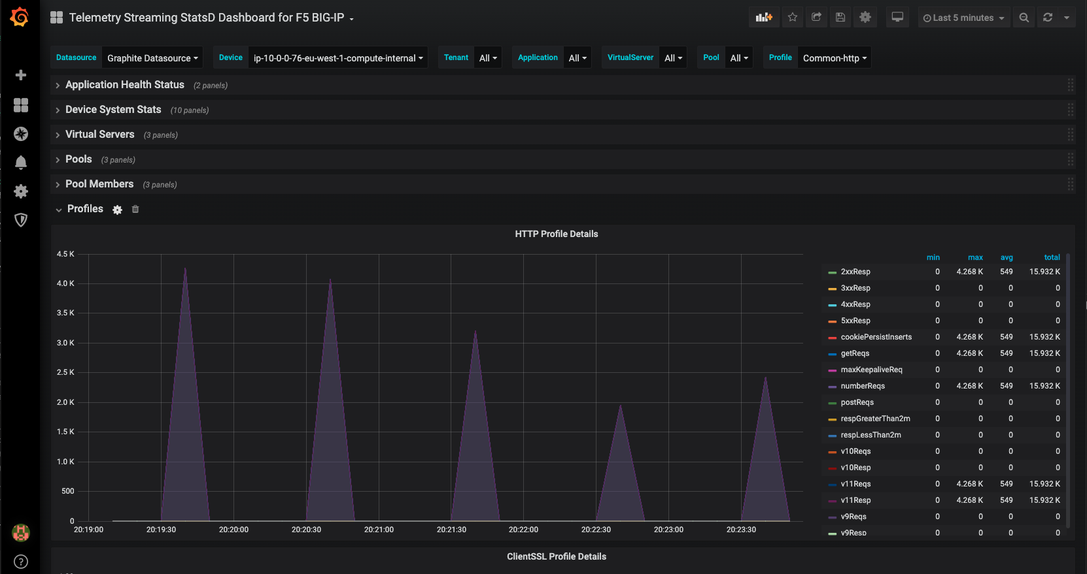Grab drag handle of Virtual Servers row
This screenshot has height=574, width=1087.
1070,135
